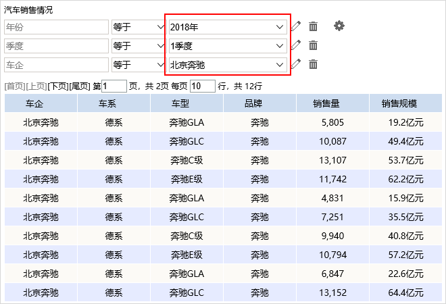446x304 pixels.
Task: Go to next page via 下页
Action: 58,86
